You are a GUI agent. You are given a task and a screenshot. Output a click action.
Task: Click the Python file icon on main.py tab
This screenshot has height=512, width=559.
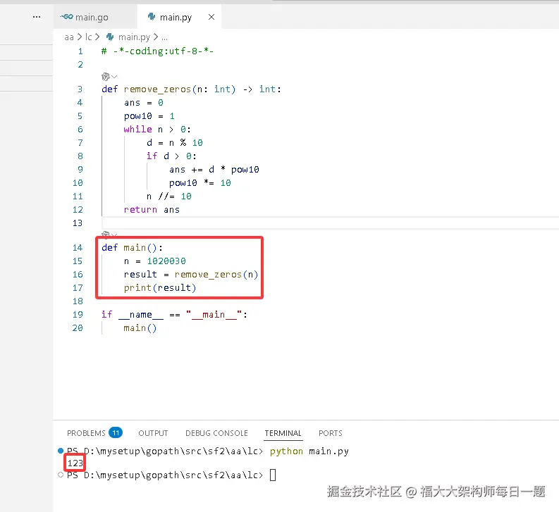click(x=152, y=16)
